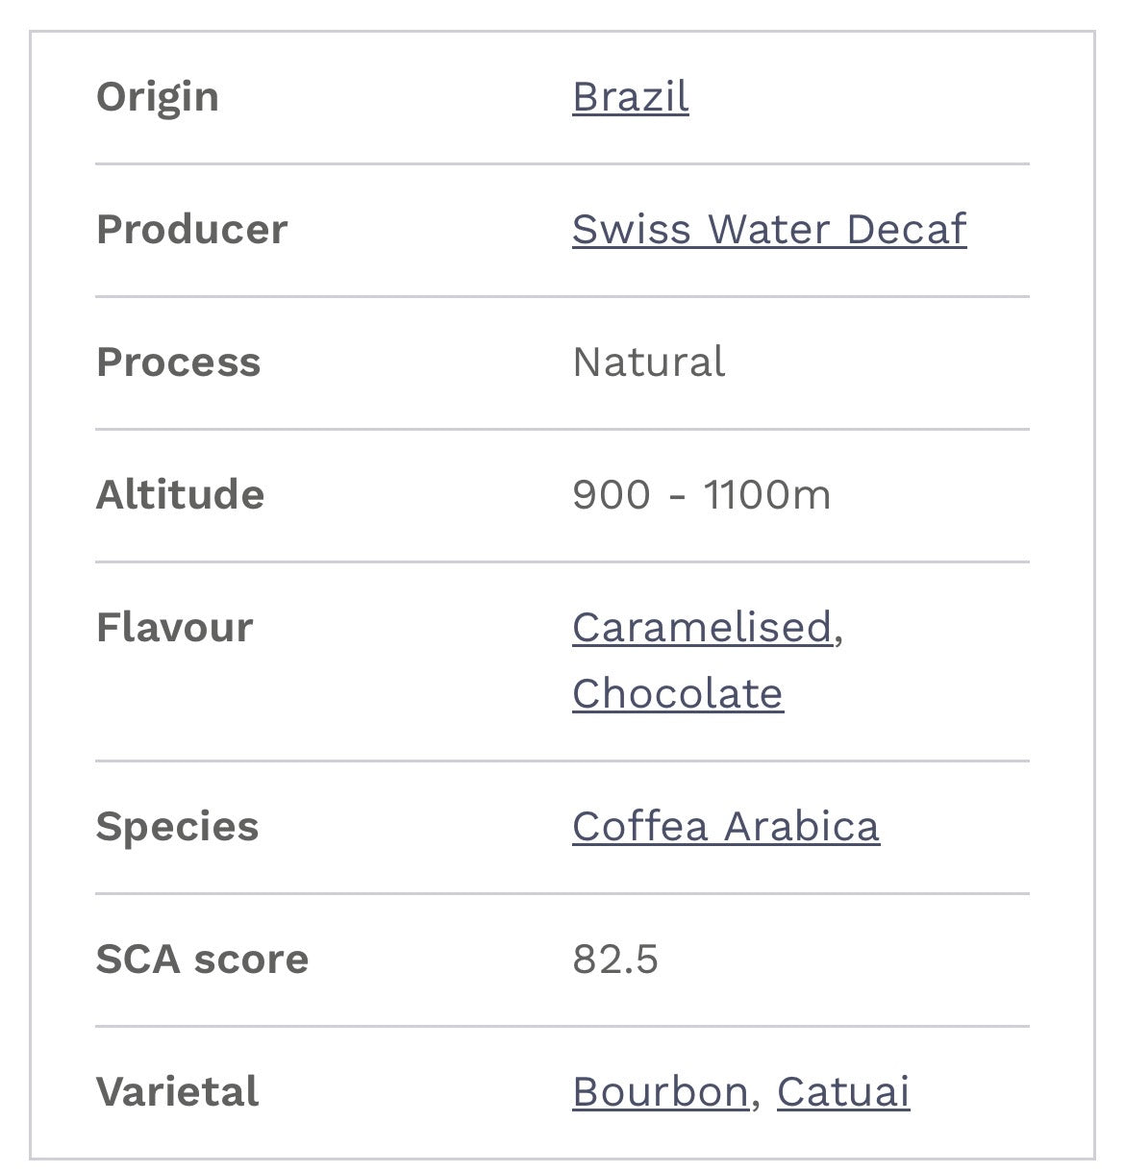Viewport: 1125px width, 1172px height.
Task: Click the Natural process value
Action: click(648, 362)
